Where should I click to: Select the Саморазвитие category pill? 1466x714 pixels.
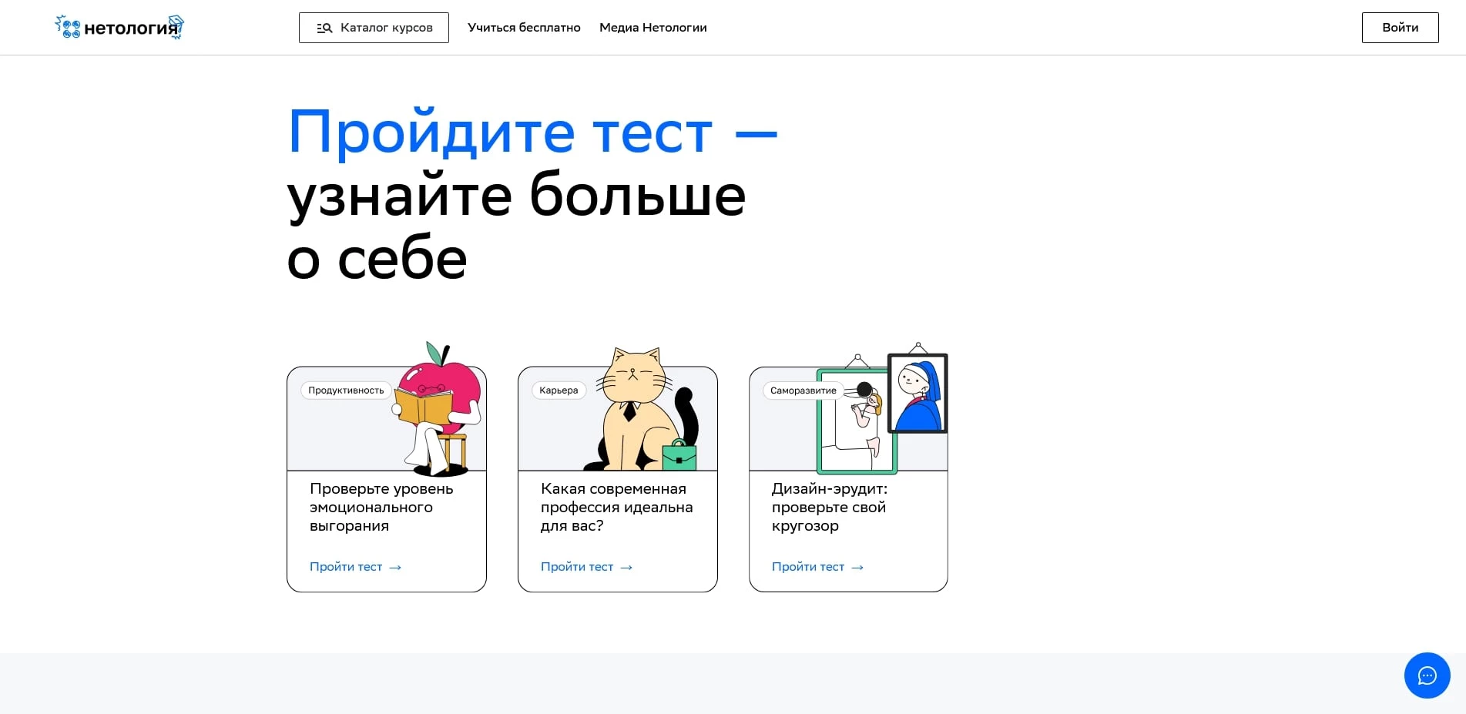coord(803,391)
